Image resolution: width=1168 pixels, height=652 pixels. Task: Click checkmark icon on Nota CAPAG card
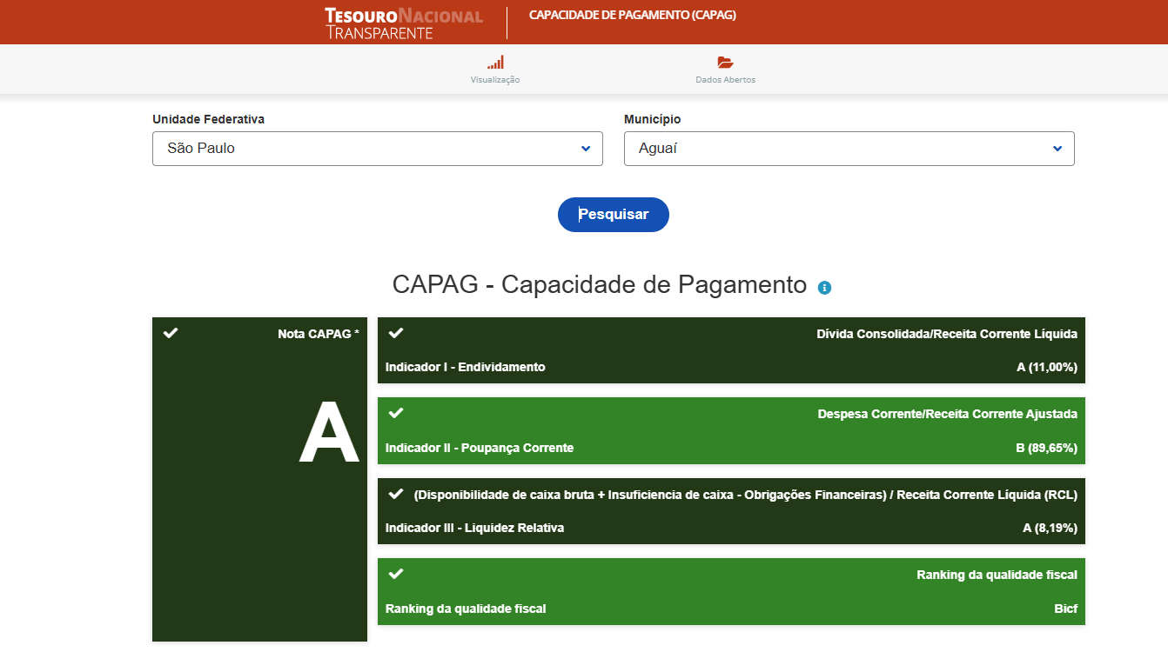pyautogui.click(x=171, y=333)
